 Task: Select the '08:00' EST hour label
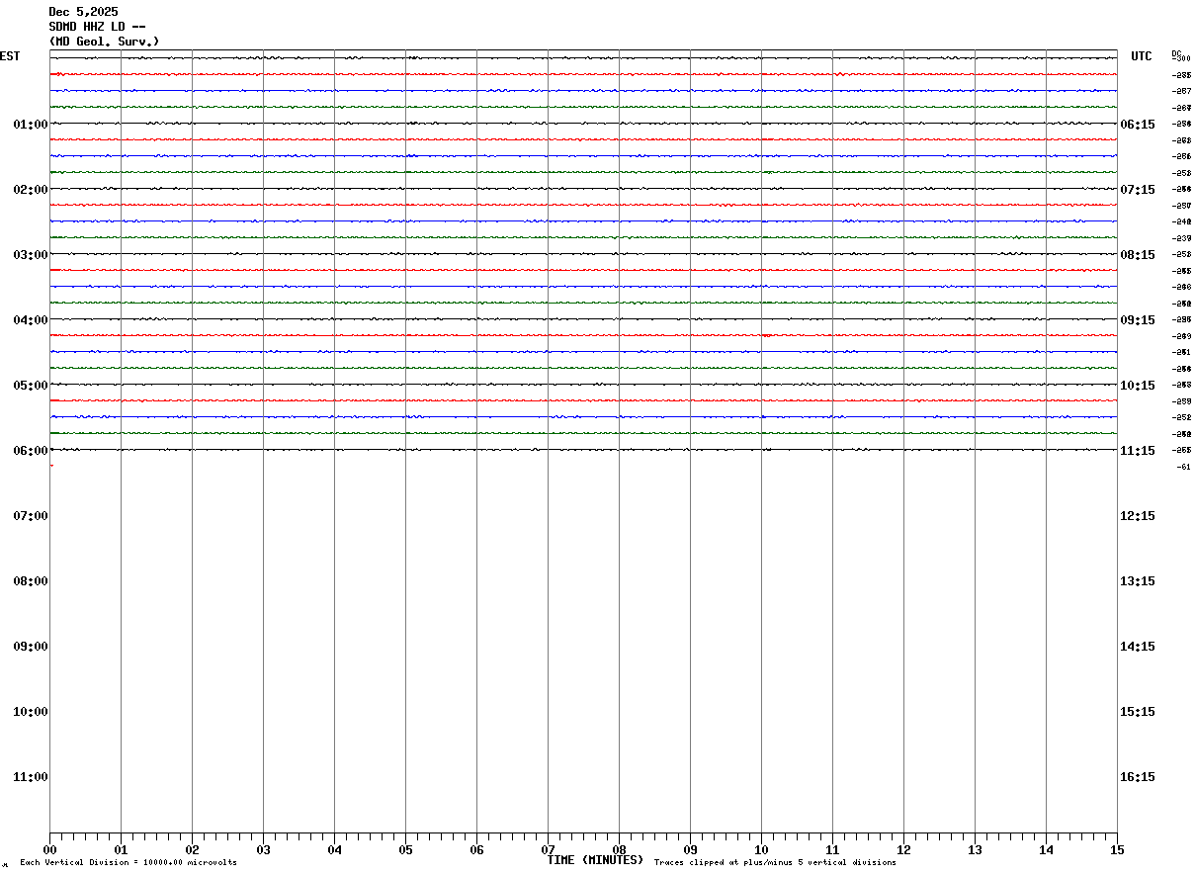point(31,580)
